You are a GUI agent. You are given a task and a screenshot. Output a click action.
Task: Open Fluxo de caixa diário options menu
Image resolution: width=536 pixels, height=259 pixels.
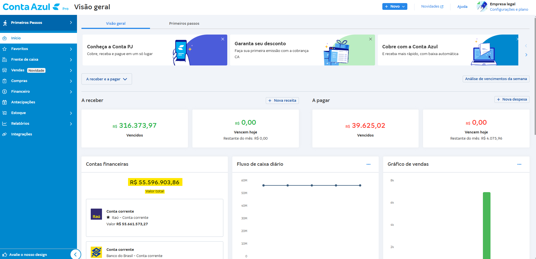369,164
